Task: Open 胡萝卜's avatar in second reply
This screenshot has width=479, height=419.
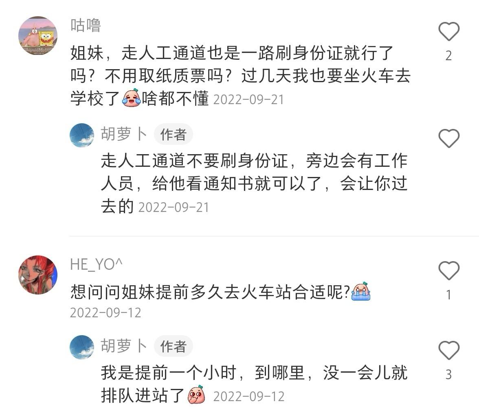Action: point(81,347)
